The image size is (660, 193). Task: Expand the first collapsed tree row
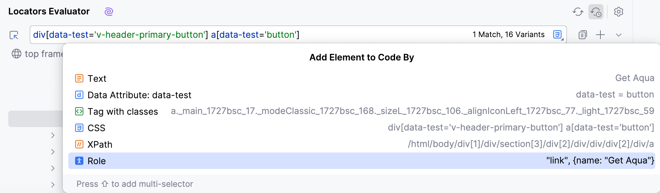point(53,135)
